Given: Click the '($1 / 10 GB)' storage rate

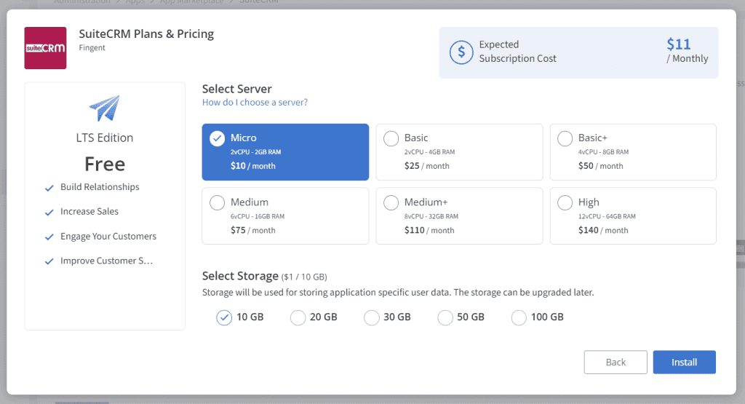Looking at the screenshot, I should click(x=304, y=277).
